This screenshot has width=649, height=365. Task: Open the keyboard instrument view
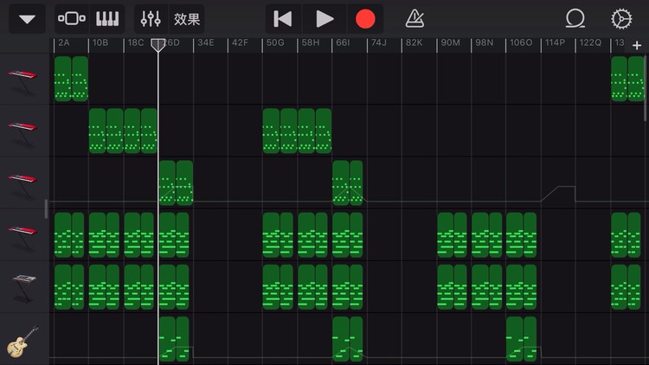107,19
